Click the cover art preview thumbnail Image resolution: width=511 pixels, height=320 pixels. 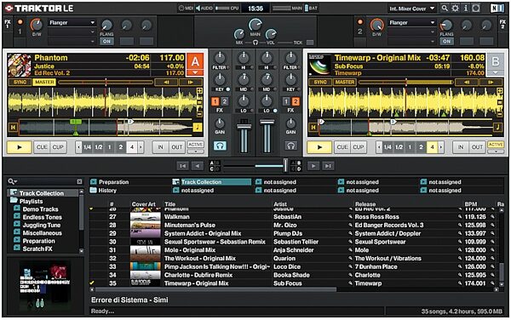click(x=45, y=286)
